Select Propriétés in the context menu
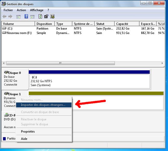This screenshot has height=151, width=168. [x=44, y=132]
